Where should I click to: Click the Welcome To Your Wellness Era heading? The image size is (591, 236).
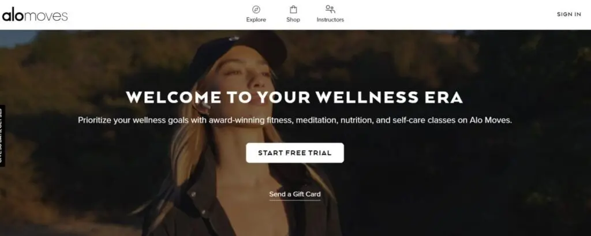[x=294, y=98]
